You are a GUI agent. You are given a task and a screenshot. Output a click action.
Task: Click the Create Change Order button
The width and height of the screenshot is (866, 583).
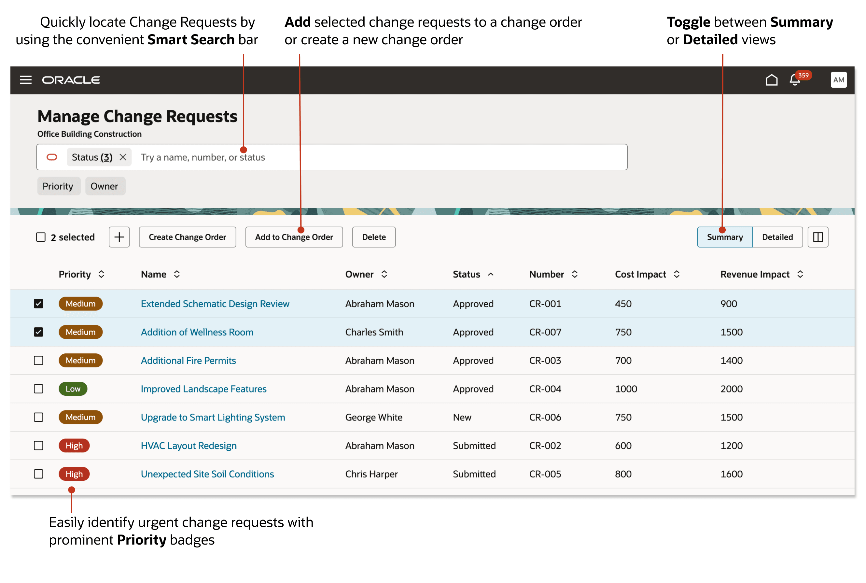(187, 237)
